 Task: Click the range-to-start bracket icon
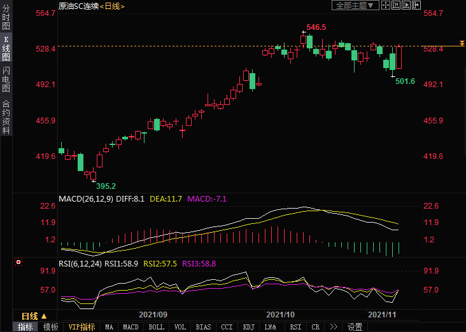[396, 5]
